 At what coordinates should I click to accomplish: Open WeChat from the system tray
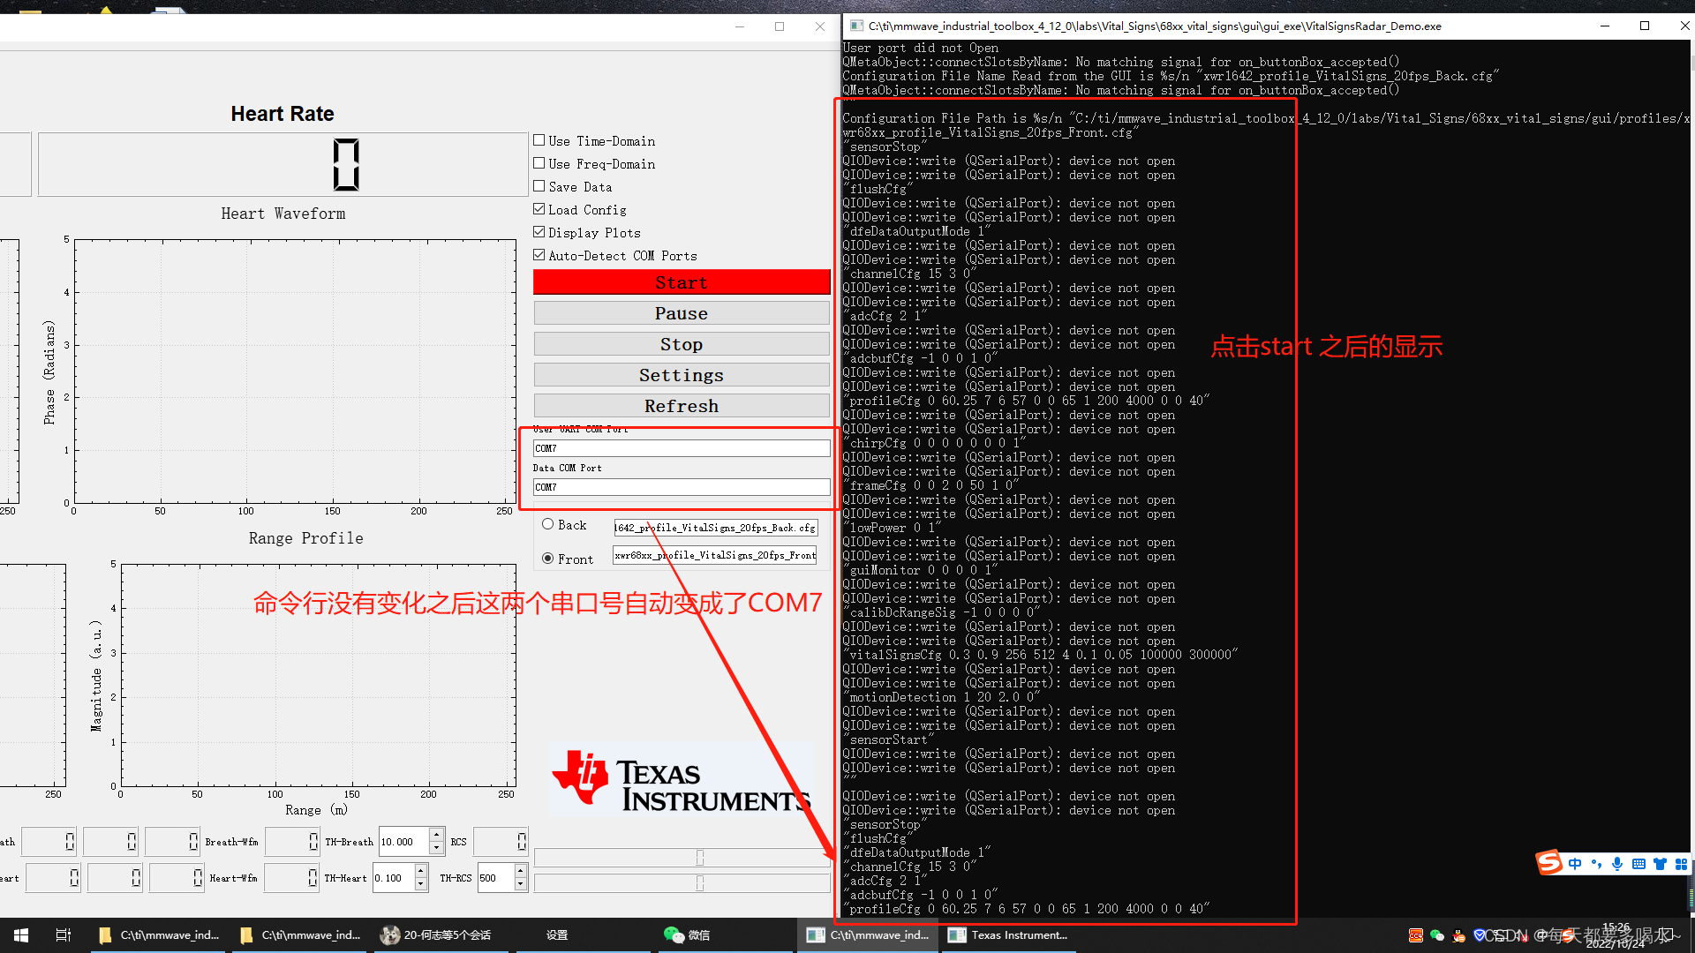(1436, 935)
